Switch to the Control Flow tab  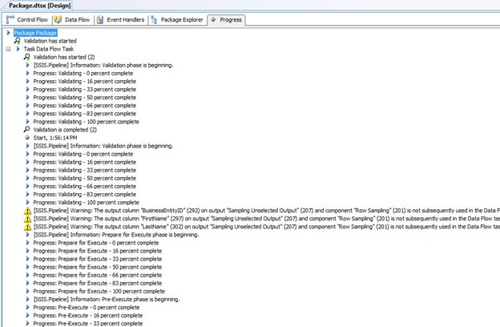[x=27, y=20]
